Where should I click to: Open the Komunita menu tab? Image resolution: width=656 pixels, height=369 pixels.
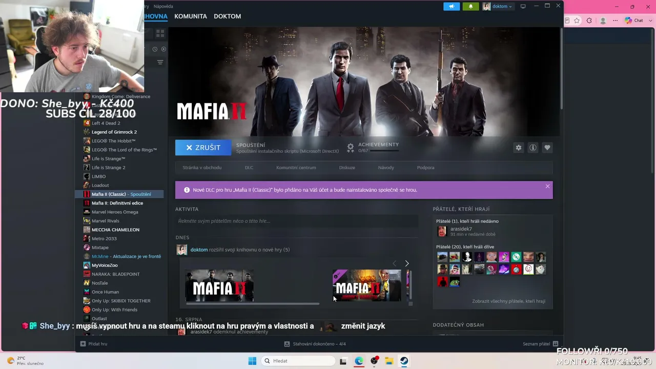click(191, 16)
